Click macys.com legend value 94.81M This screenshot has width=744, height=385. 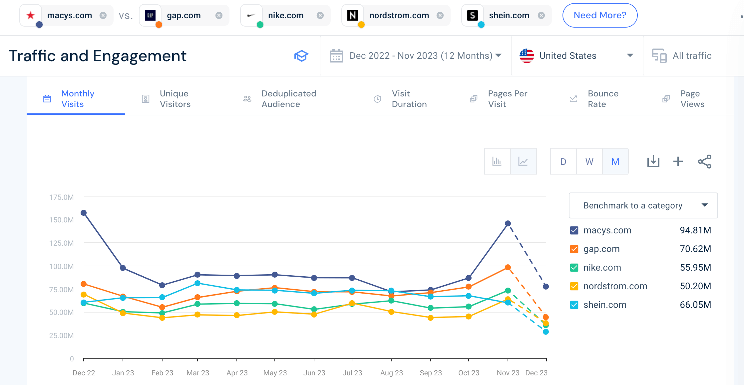695,230
